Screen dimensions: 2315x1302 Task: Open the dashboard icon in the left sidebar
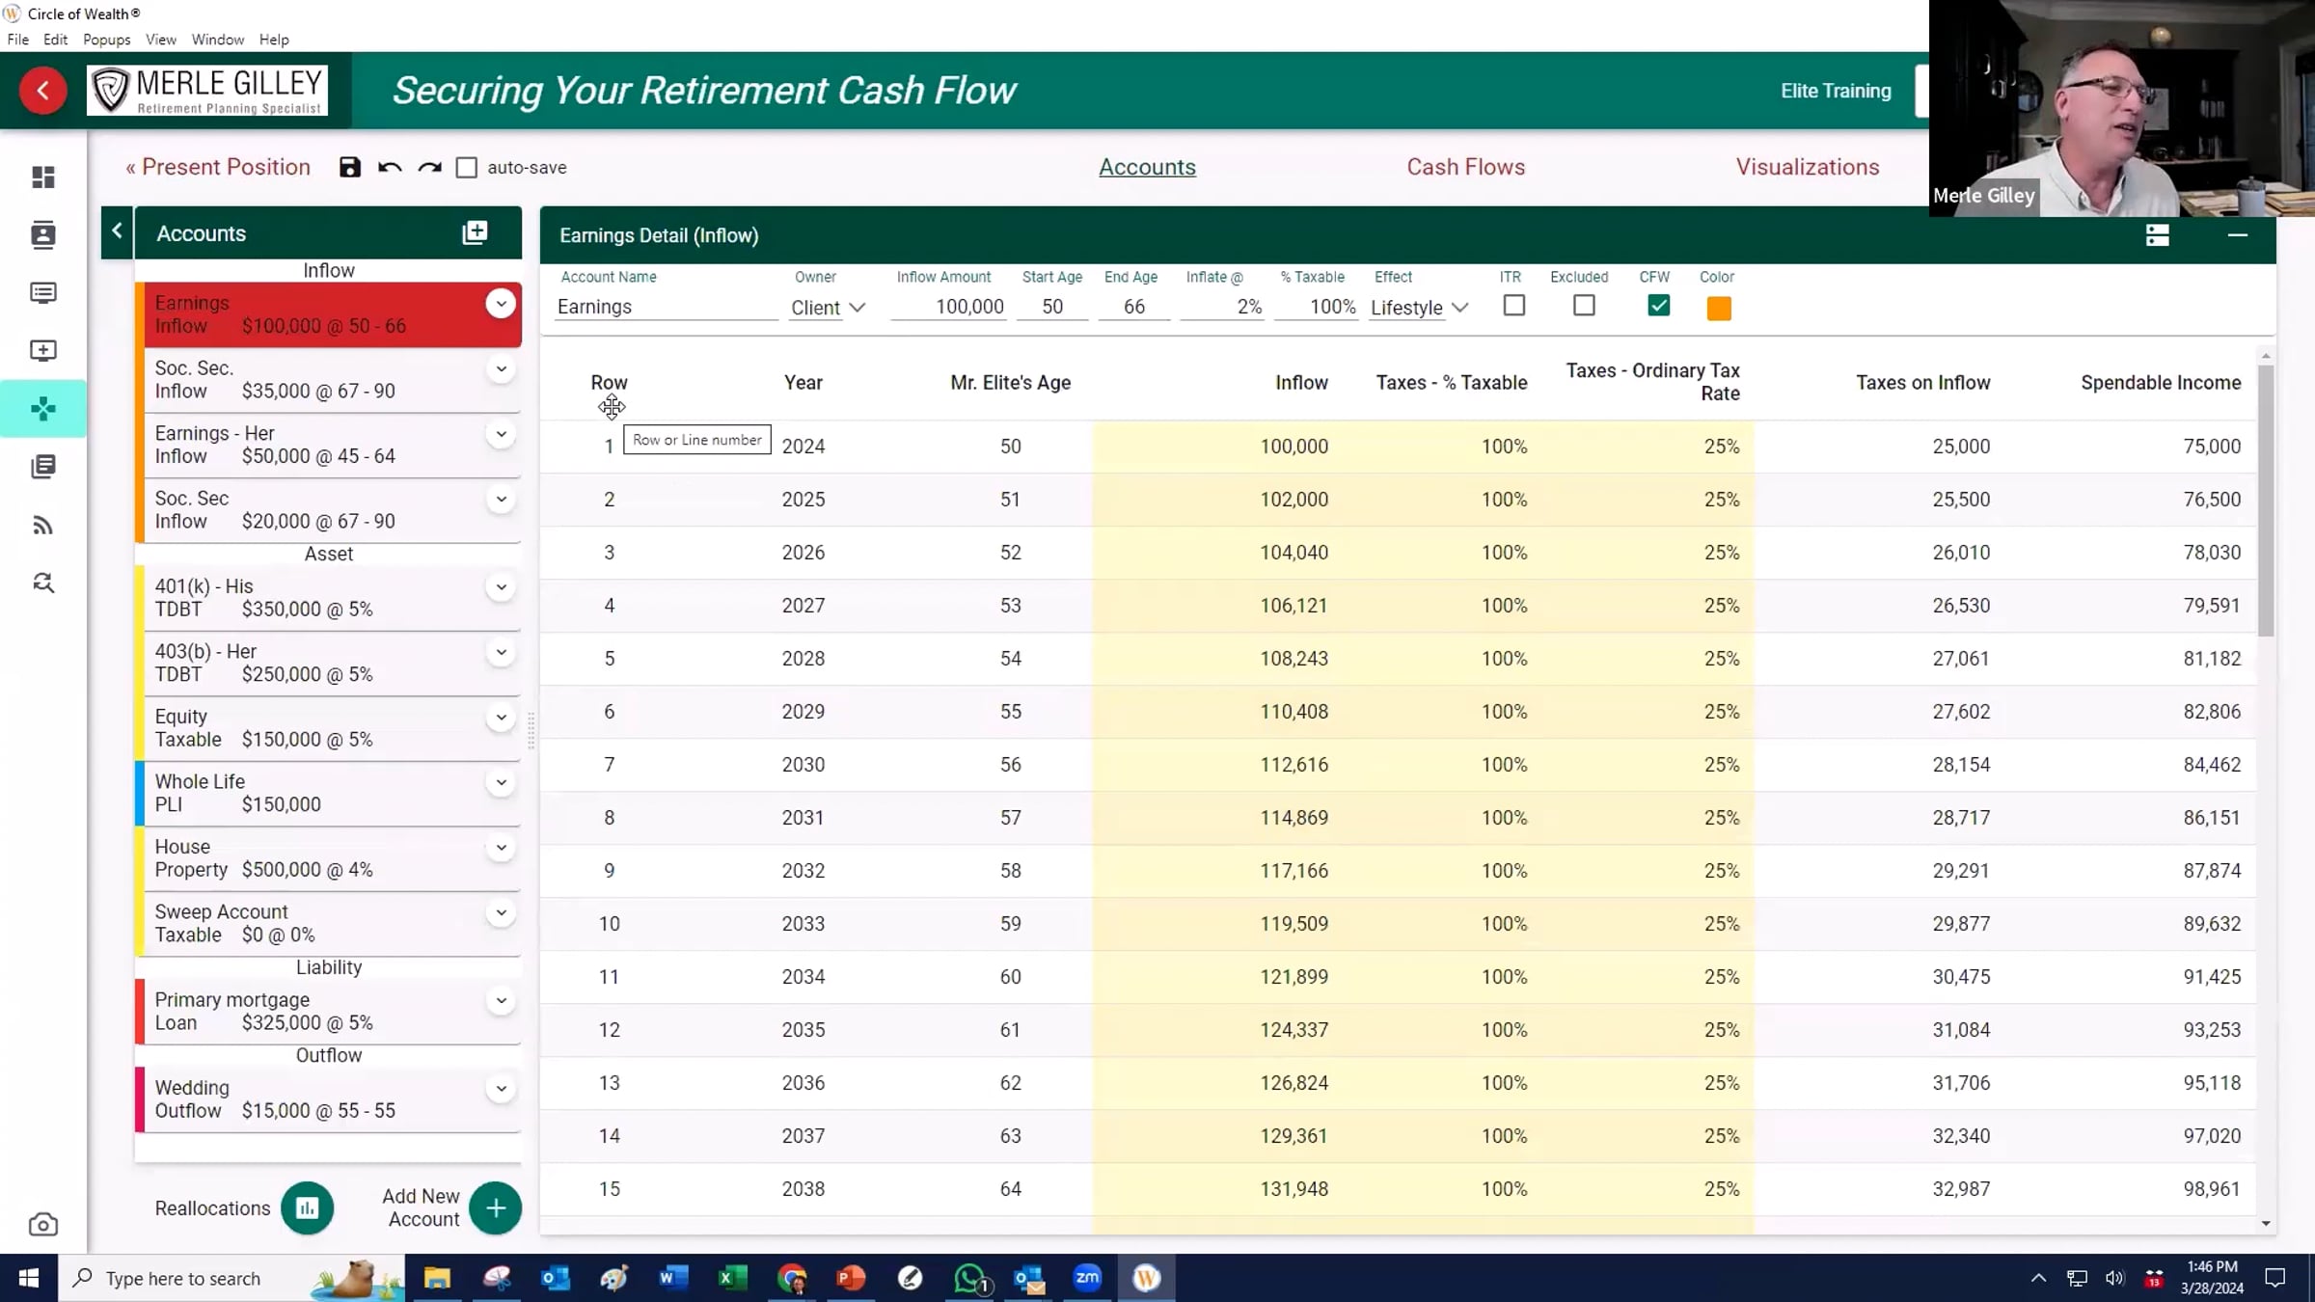click(x=42, y=176)
